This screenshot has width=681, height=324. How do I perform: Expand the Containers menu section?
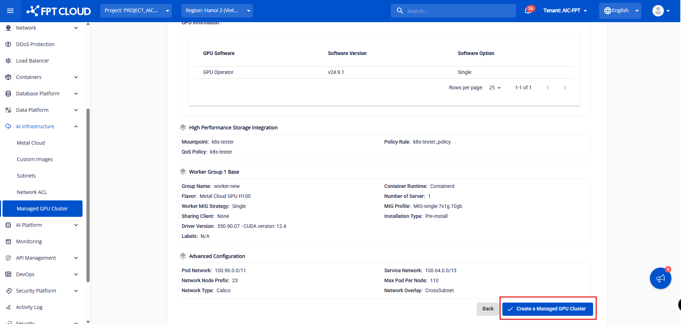(76, 77)
